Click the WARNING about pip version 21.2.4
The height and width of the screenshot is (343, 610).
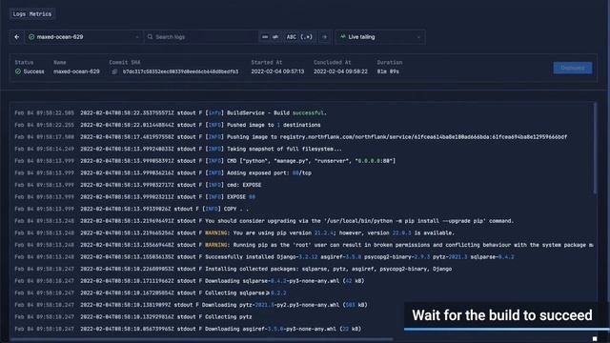[x=234, y=232]
